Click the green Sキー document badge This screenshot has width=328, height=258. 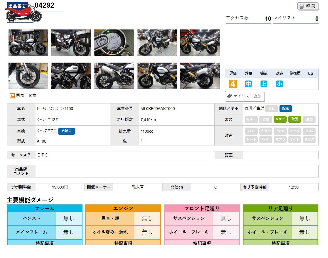pyautogui.click(x=280, y=119)
